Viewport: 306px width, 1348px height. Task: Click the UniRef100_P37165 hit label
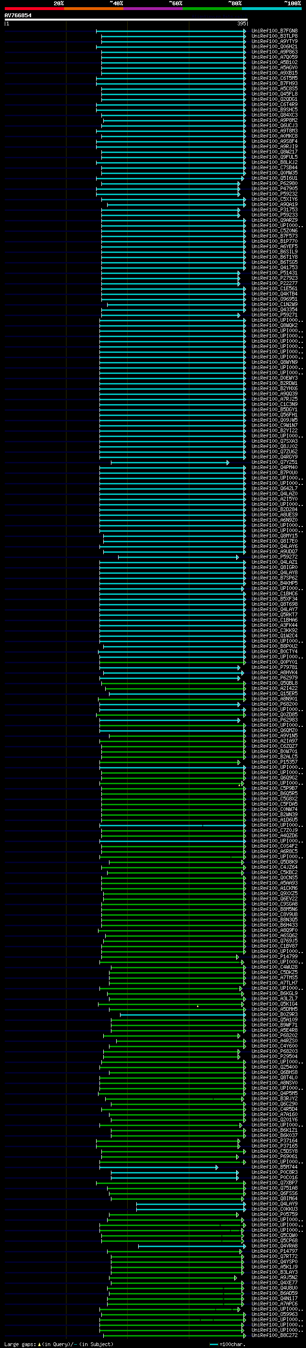(x=274, y=1145)
